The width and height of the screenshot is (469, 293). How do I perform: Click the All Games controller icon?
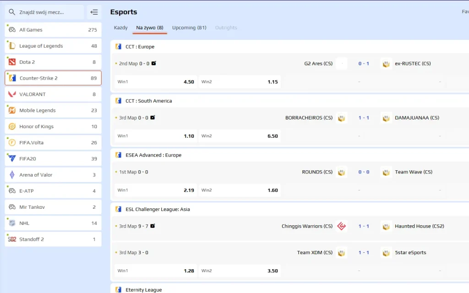click(12, 30)
